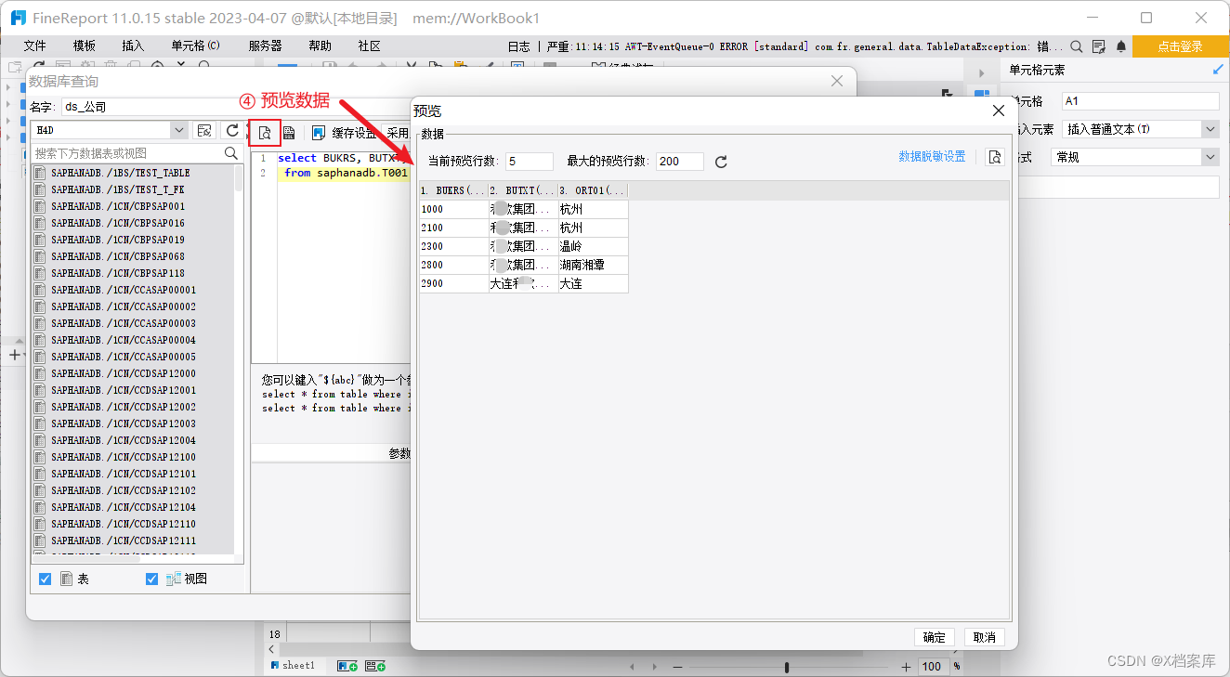Click the zoom percent field showing 100

point(933,667)
